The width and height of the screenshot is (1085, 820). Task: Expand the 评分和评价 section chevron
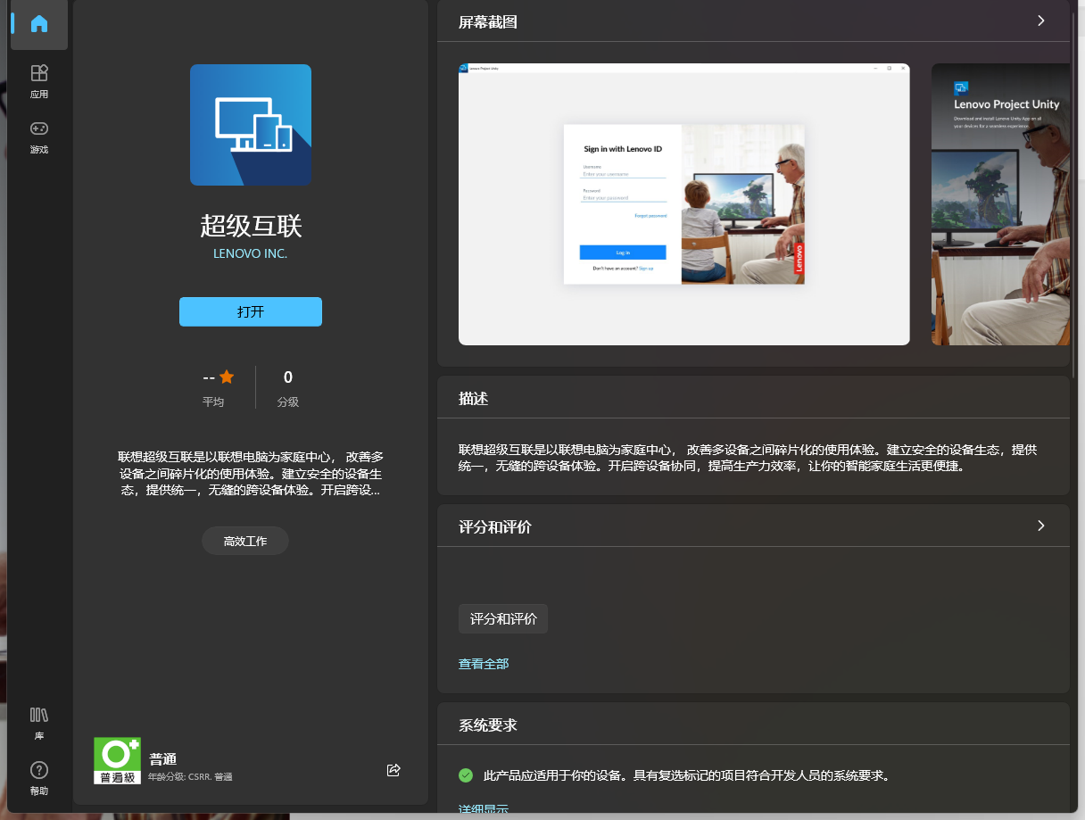click(x=1040, y=526)
